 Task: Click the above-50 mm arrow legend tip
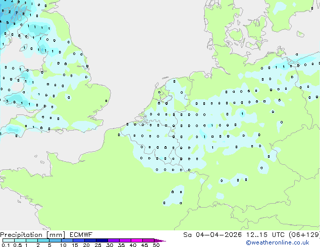click(160, 240)
